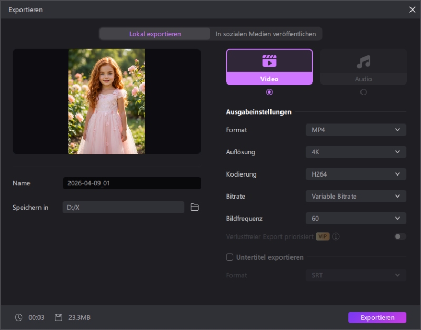The width and height of the screenshot is (421, 330).
Task: Open the Format MP4 dropdown
Action: click(x=356, y=130)
